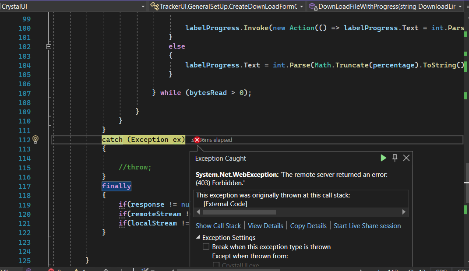
Task: Open the TrackerUI.GeneralSetUp type dropdown
Action: [301, 6]
